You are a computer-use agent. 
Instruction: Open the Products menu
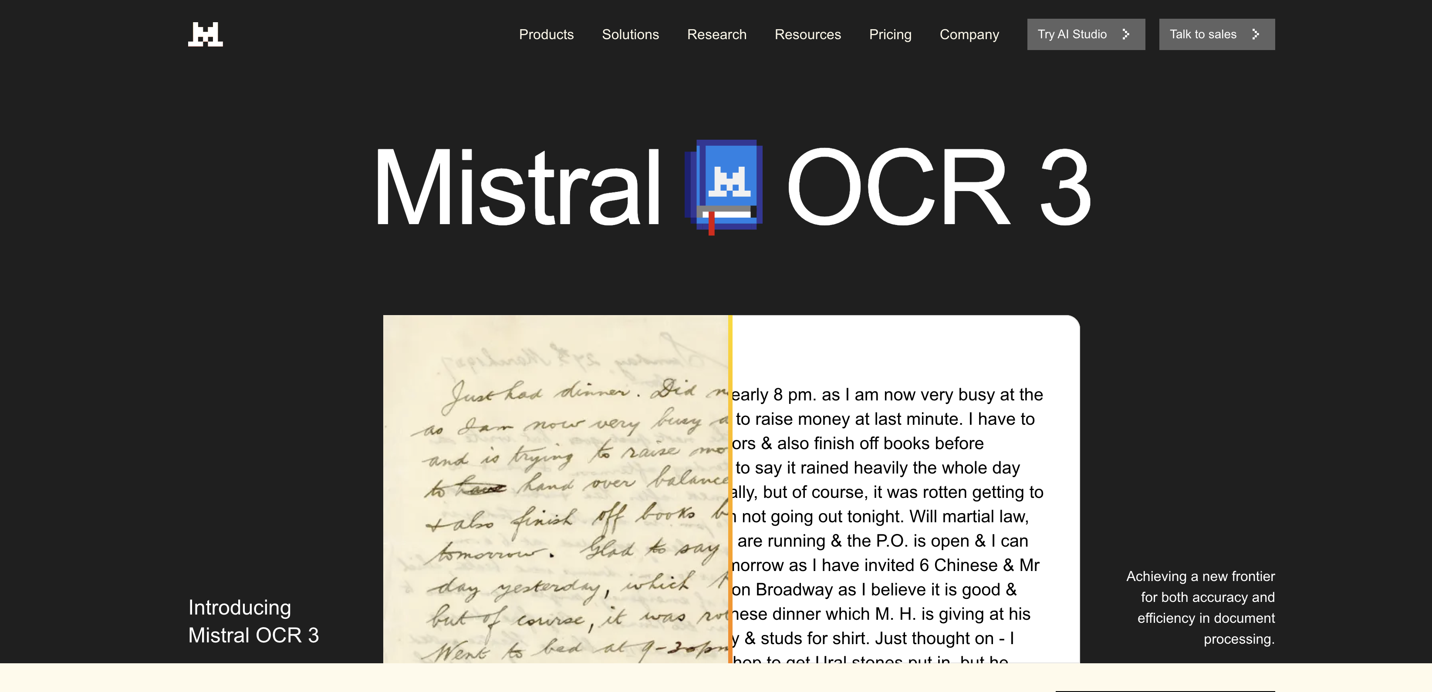pyautogui.click(x=546, y=34)
